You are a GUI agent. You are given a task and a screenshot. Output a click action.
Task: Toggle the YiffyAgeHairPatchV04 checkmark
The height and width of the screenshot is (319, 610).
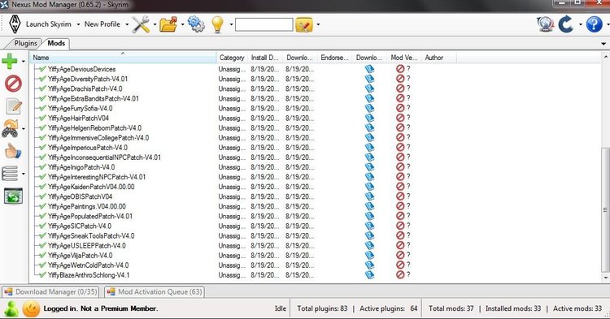pyautogui.click(x=43, y=118)
